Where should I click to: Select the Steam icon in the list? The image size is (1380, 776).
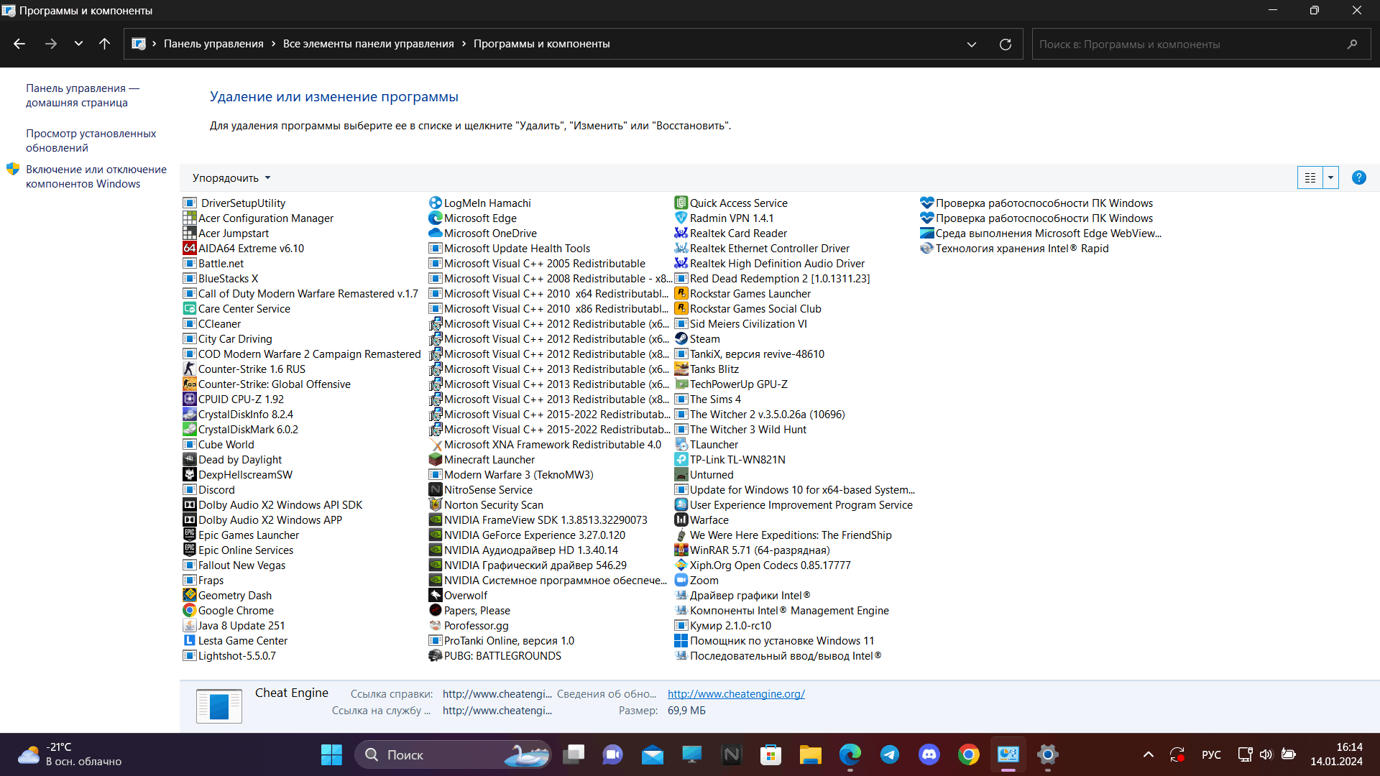pos(681,339)
